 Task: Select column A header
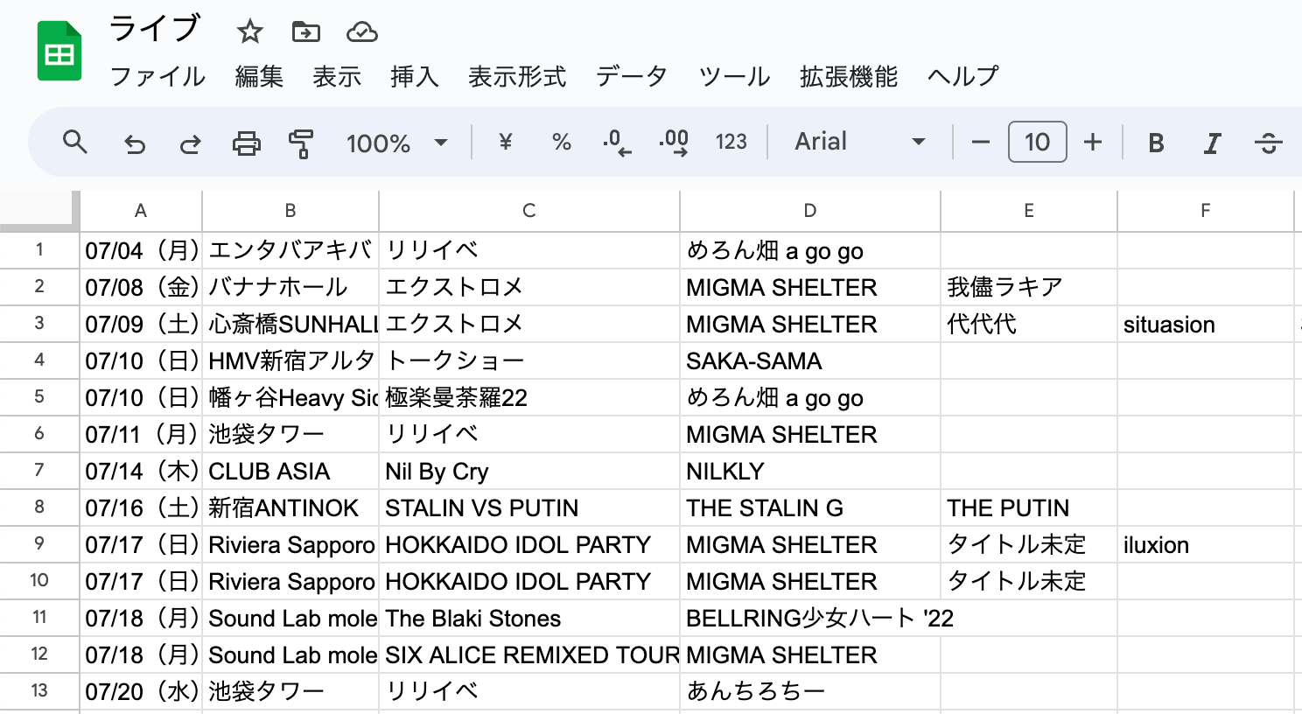click(x=141, y=211)
